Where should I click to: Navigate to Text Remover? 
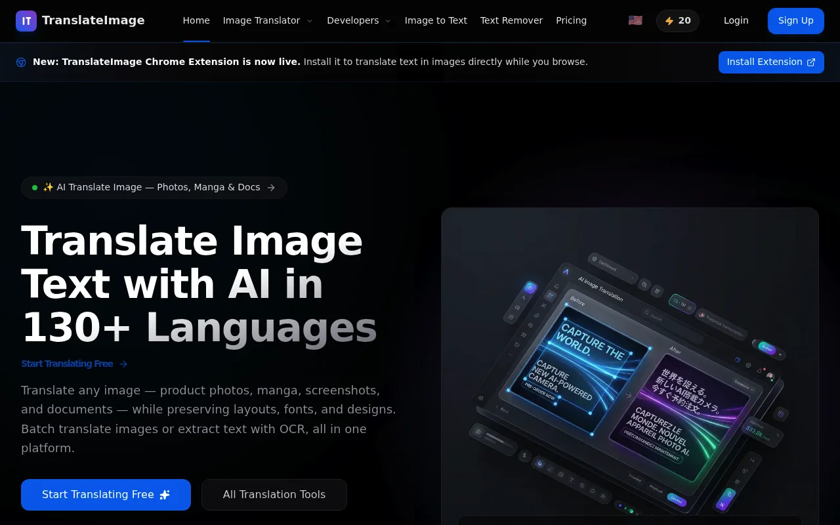[511, 21]
